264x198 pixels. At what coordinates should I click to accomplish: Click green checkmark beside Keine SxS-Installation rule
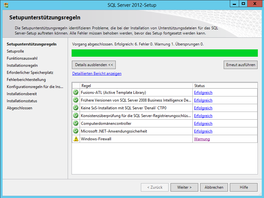click(x=76, y=108)
